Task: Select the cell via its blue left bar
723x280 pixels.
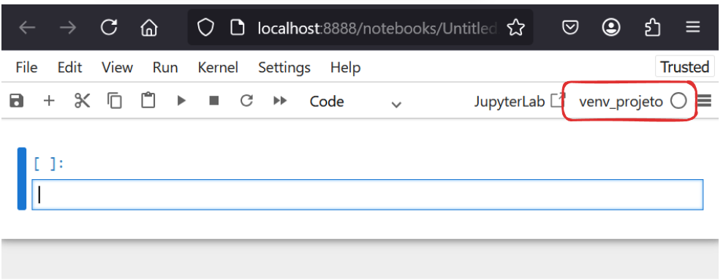Action: (x=22, y=178)
